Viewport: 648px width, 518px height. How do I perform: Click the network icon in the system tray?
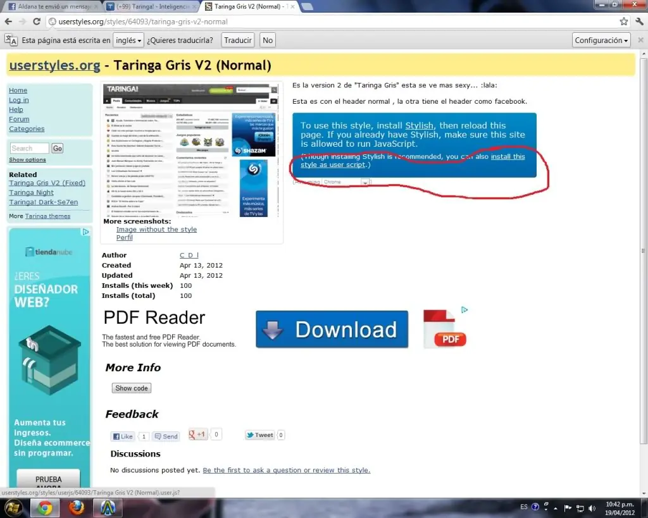pos(580,508)
